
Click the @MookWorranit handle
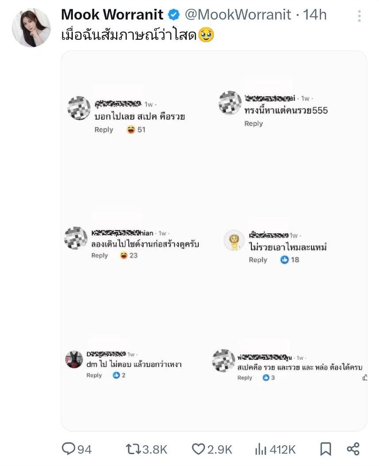[237, 15]
